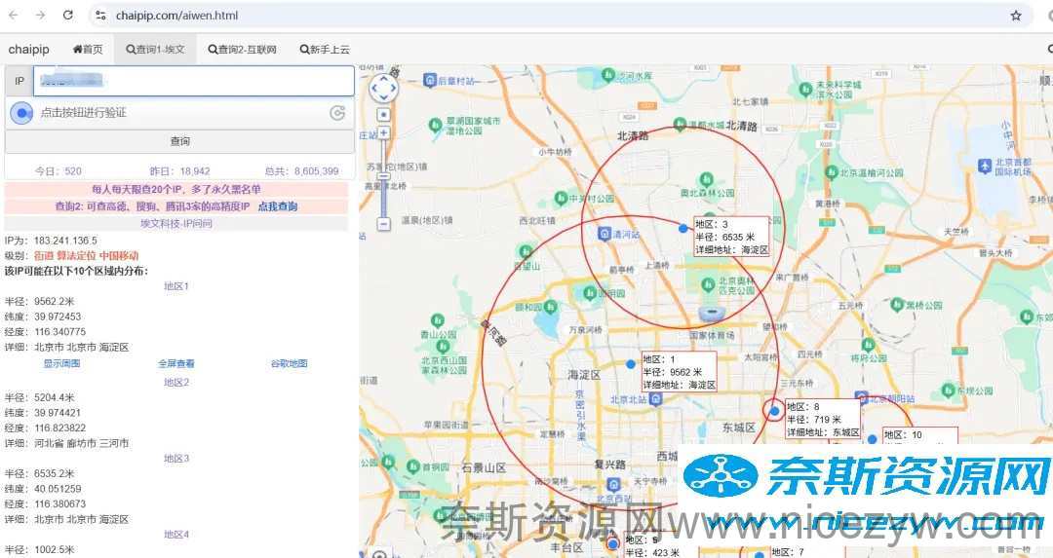The width and height of the screenshot is (1053, 558).
Task: Click the 清河站 station icon on map
Action: coord(604,234)
